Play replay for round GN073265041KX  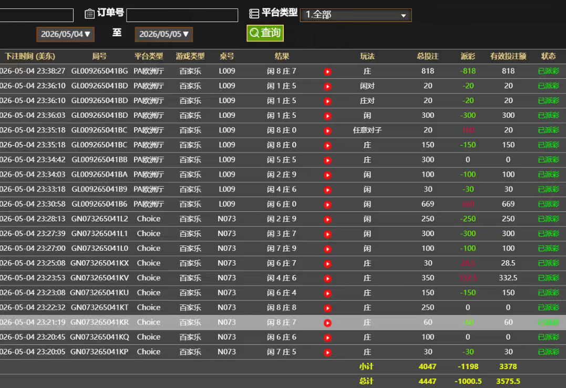click(x=327, y=264)
